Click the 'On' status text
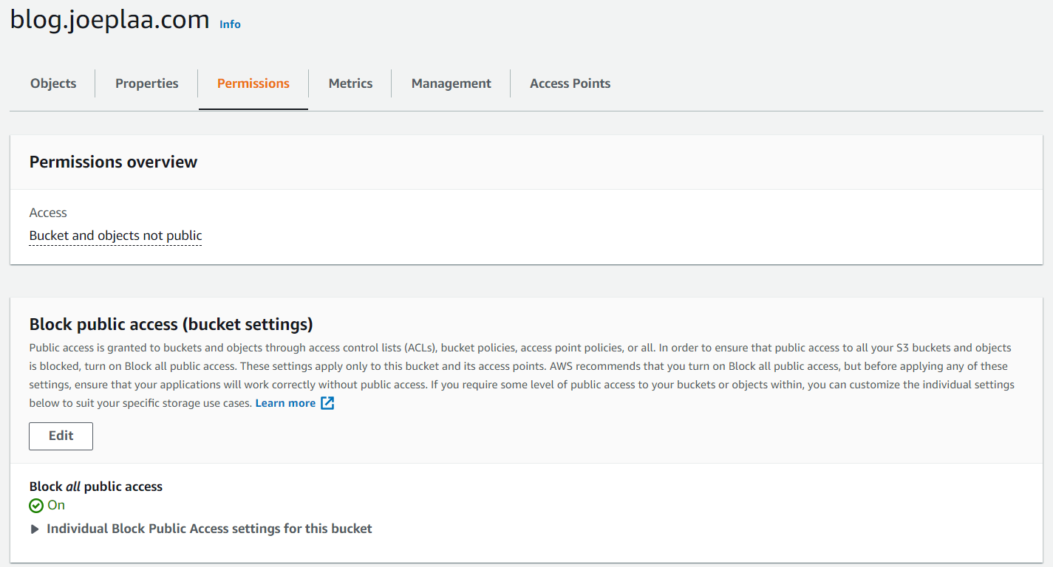1053x567 pixels. (x=56, y=505)
